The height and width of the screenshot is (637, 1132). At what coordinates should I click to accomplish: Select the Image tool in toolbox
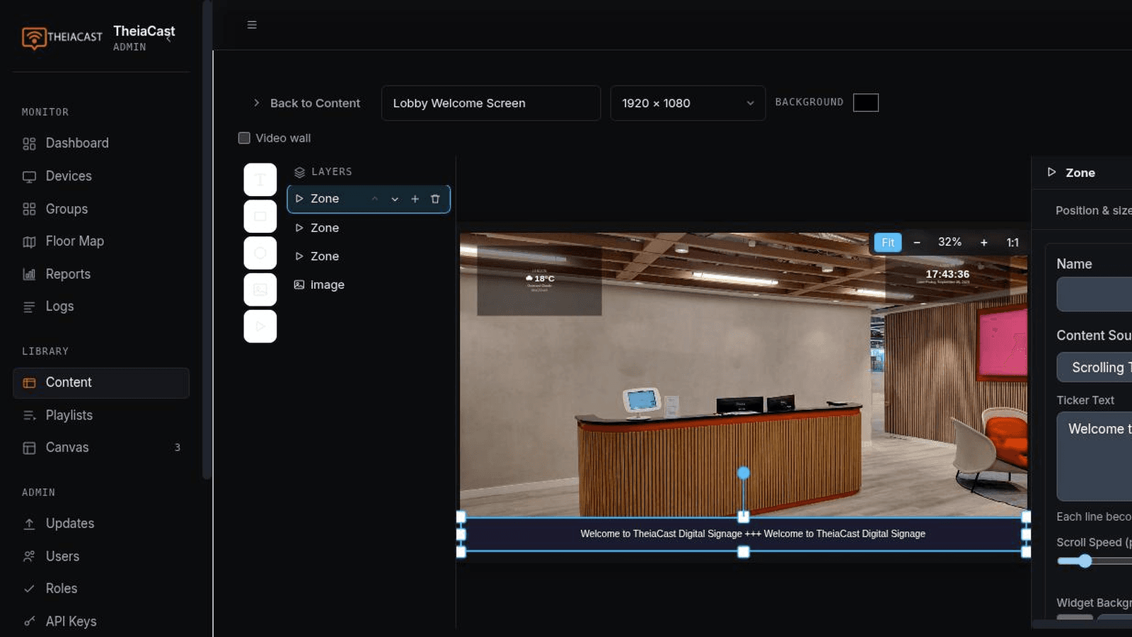coord(260,289)
